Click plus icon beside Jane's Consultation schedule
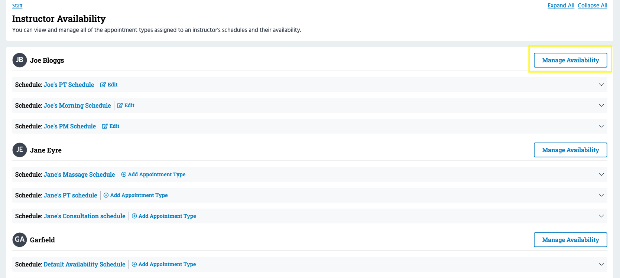 134,216
